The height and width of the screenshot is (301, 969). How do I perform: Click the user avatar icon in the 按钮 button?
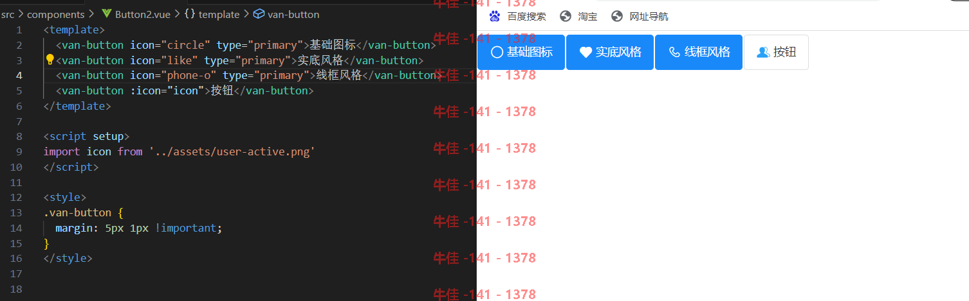tap(763, 53)
